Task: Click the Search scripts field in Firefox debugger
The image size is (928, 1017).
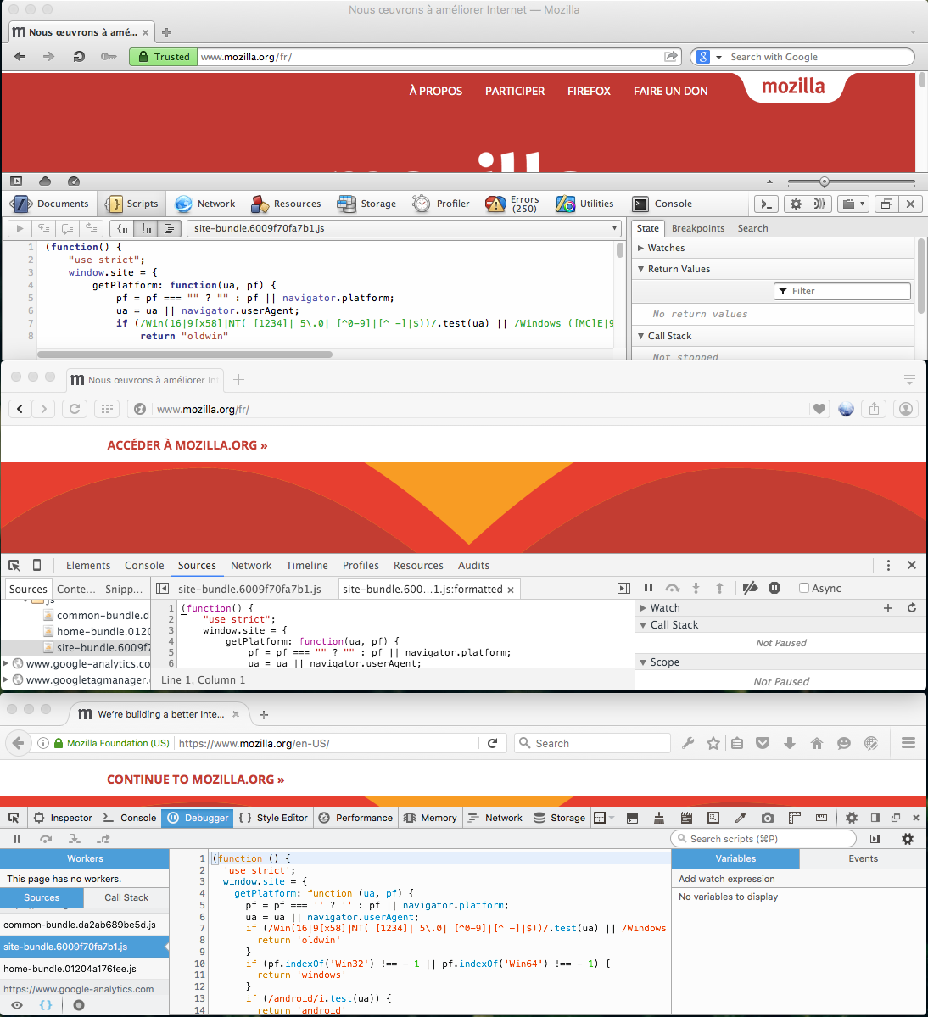Action: pyautogui.click(x=763, y=839)
